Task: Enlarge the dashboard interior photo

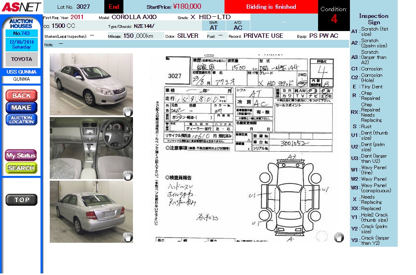Action: pos(91,148)
